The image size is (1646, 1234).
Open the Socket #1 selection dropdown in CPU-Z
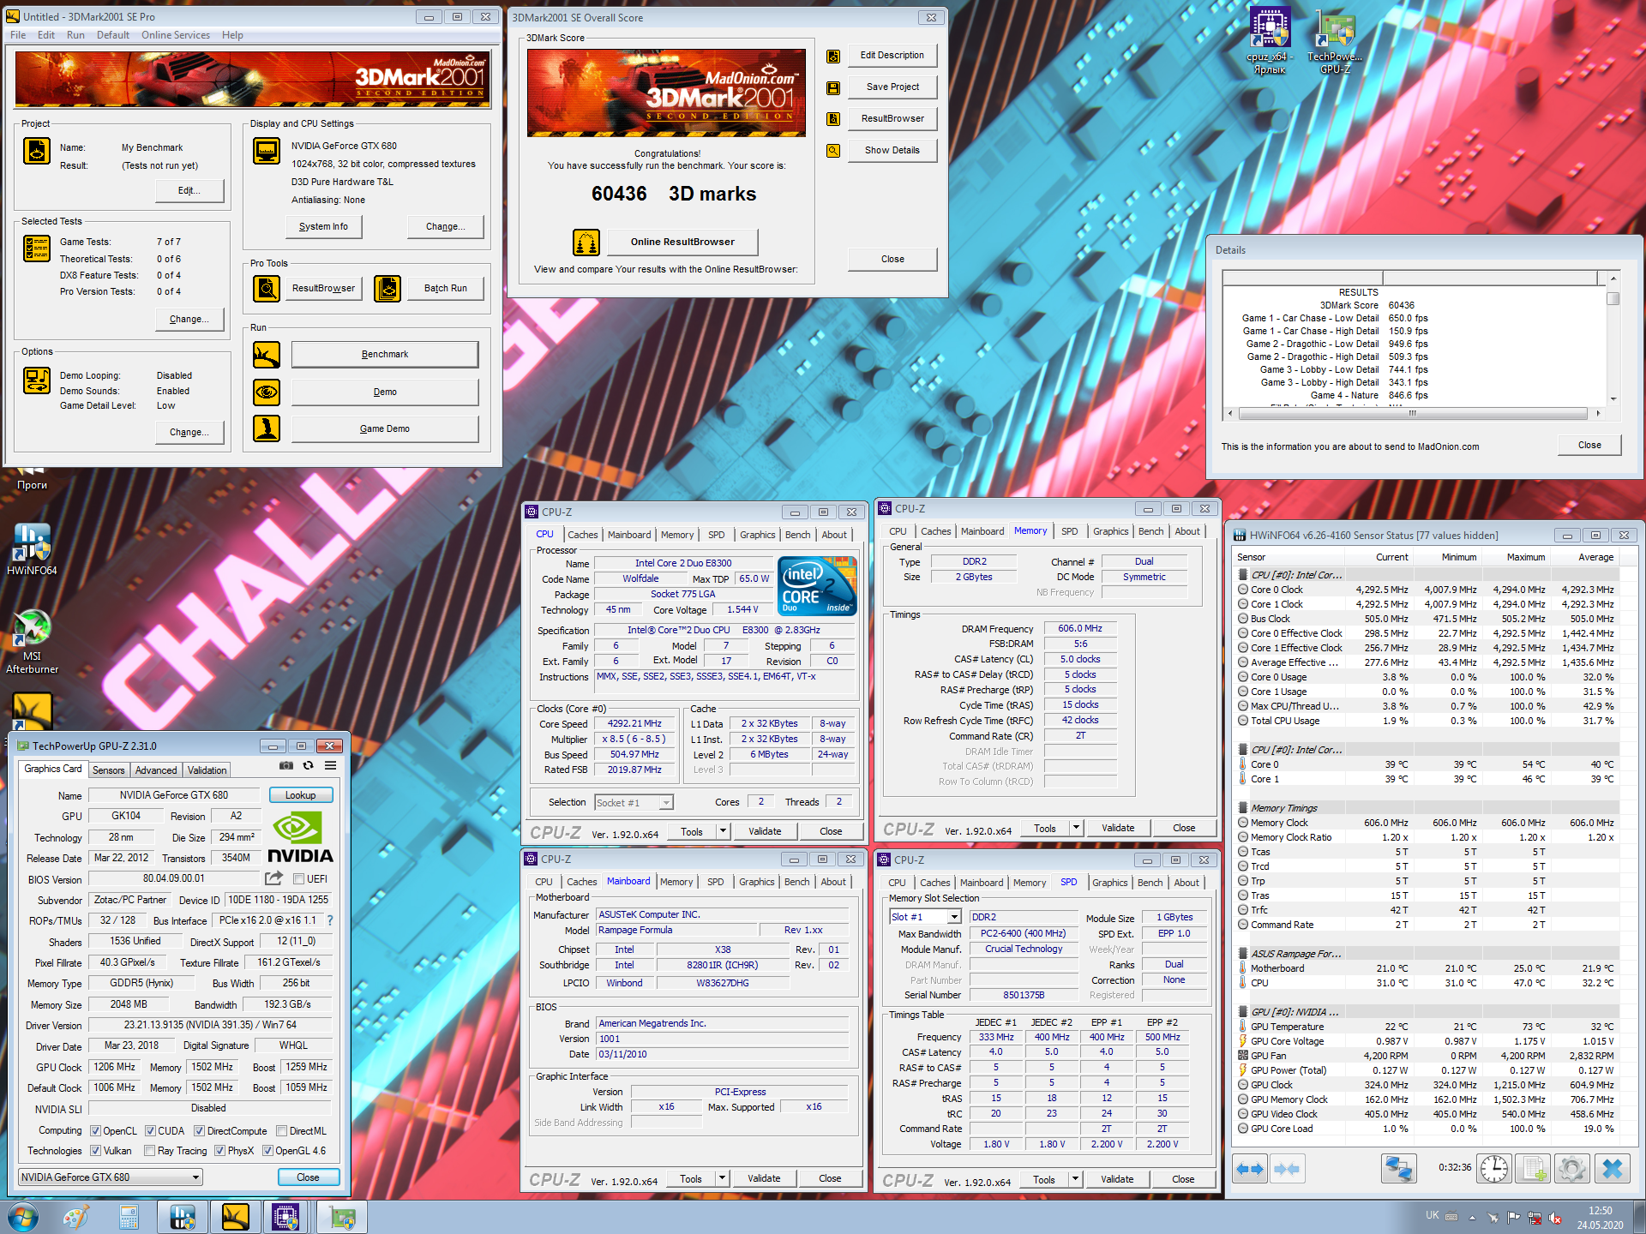634,803
